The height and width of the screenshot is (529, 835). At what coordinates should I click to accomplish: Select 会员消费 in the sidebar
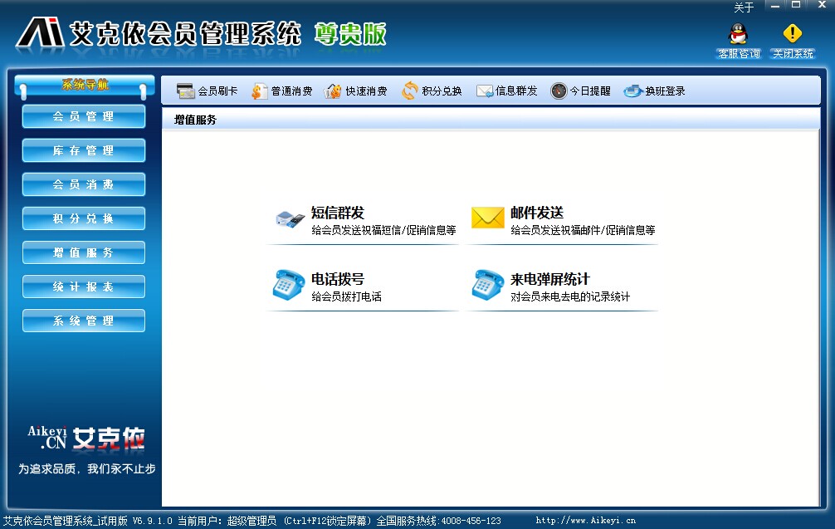pos(84,185)
